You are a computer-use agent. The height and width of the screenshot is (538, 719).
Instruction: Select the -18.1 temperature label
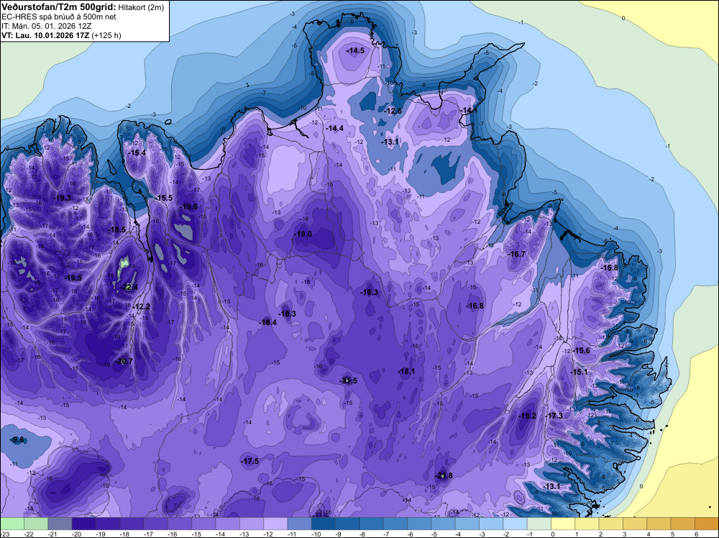click(406, 372)
